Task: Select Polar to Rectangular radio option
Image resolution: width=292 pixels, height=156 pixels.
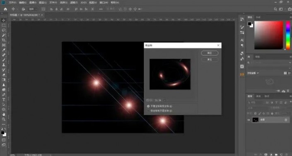Action: (x=148, y=110)
